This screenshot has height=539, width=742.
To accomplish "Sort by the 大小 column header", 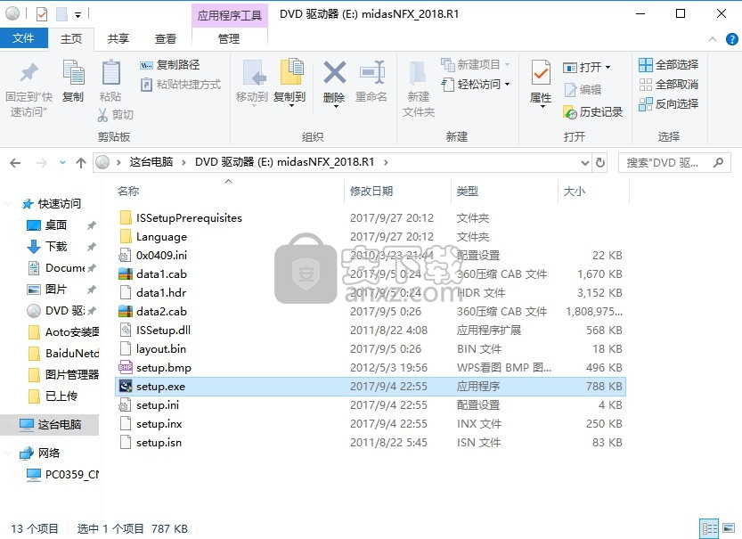I will 575,192.
